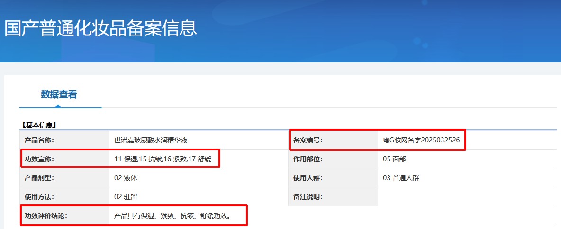Click the 产品剂型 label cell
Viewport: 561px width, 229px height.
pos(40,178)
